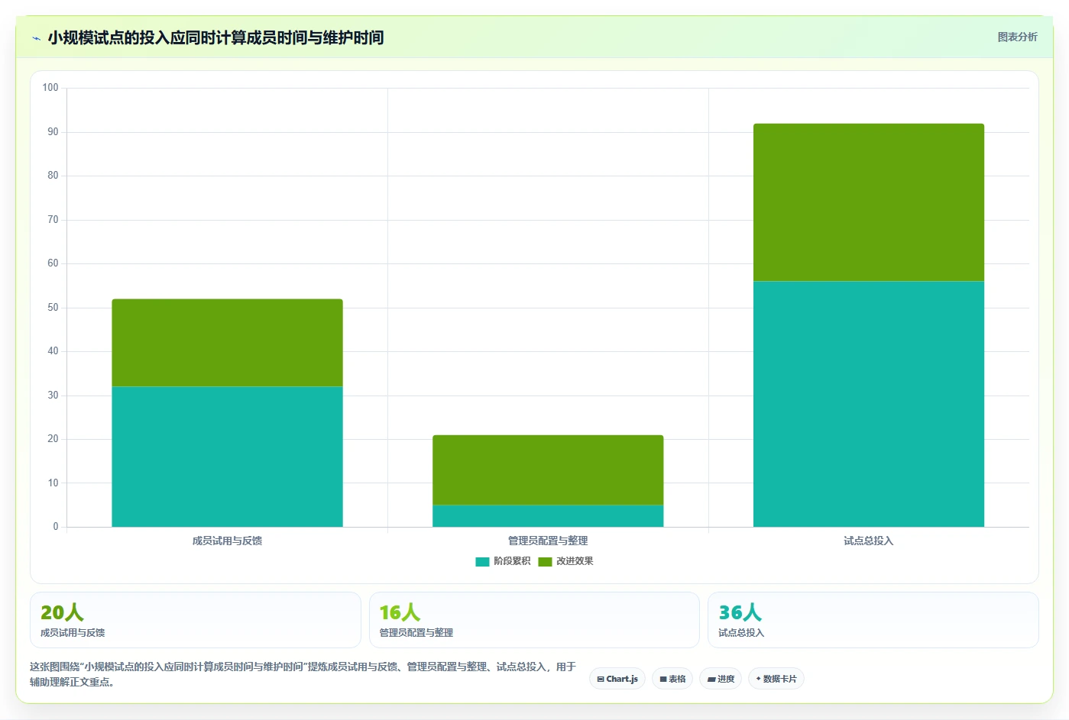Image resolution: width=1069 pixels, height=720 pixels.
Task: Click the teal bar segment for 管理员配置与整理
Action: [x=548, y=516]
